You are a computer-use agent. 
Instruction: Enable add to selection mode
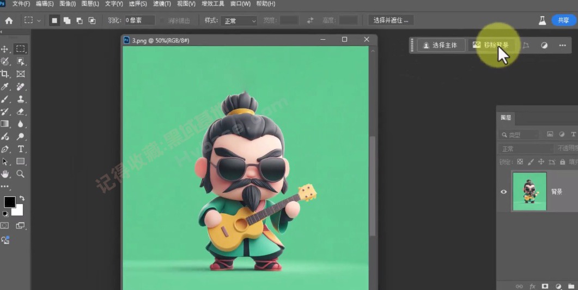(x=67, y=20)
